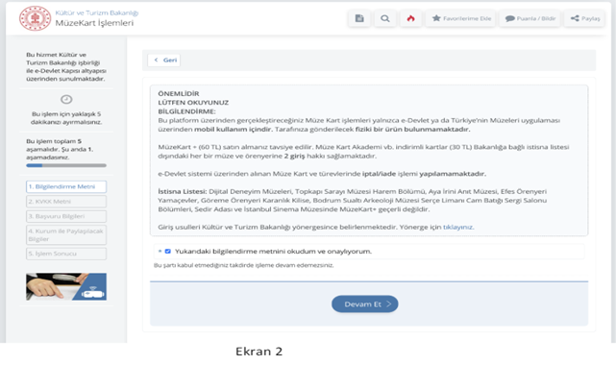Open the Yönerge 'tıklayınız' link

click(457, 227)
